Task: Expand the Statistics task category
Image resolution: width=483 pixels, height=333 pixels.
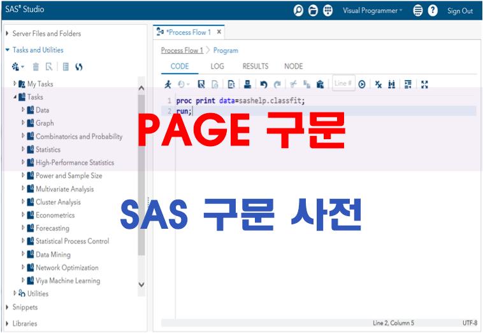Action: coord(23,149)
